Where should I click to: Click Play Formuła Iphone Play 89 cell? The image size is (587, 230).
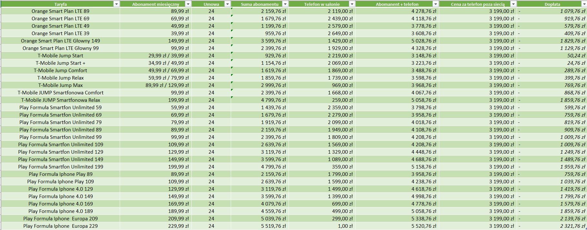(x=60, y=174)
